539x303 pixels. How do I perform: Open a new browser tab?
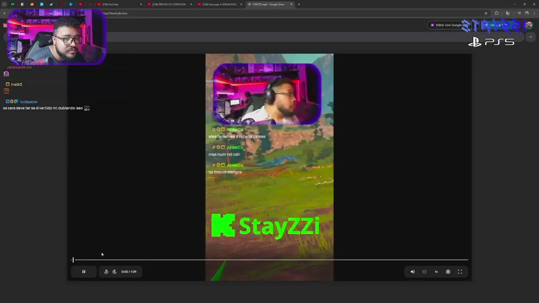coord(299,4)
